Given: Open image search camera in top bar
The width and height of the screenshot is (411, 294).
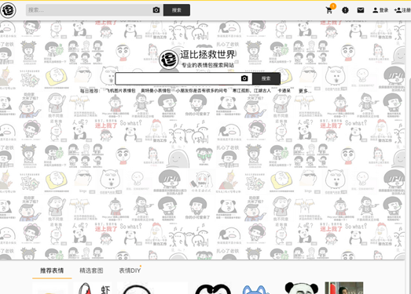Looking at the screenshot, I should click(x=156, y=10).
